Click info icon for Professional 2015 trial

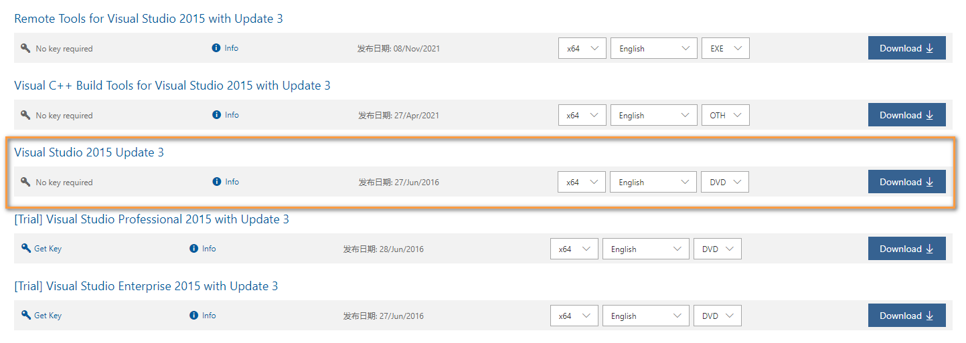[194, 249]
